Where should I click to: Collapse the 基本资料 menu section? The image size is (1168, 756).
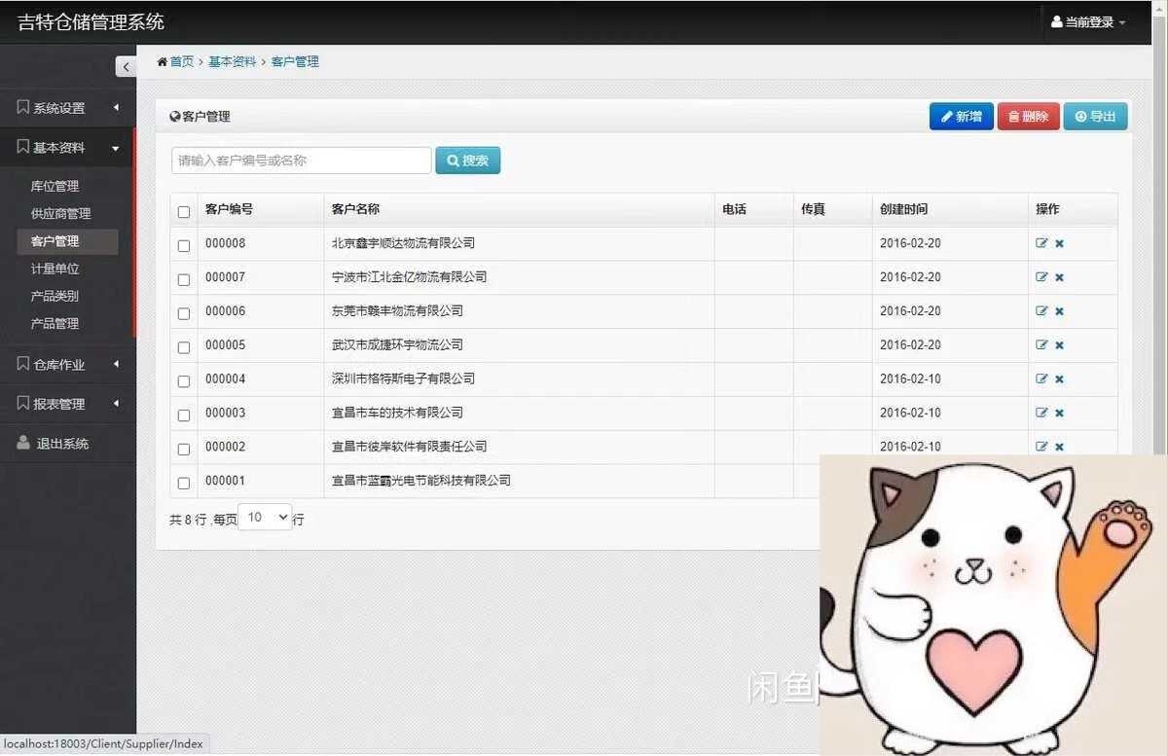67,148
